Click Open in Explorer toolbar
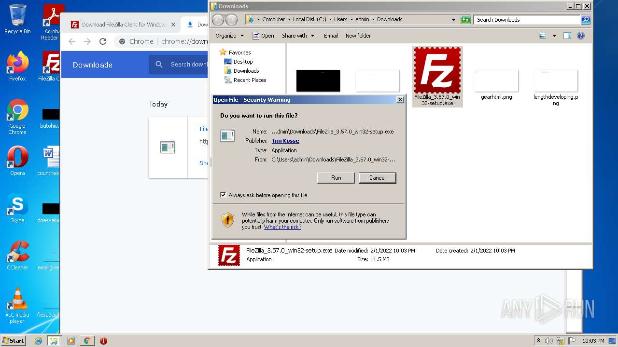Image resolution: width=618 pixels, height=347 pixels. coord(263,36)
